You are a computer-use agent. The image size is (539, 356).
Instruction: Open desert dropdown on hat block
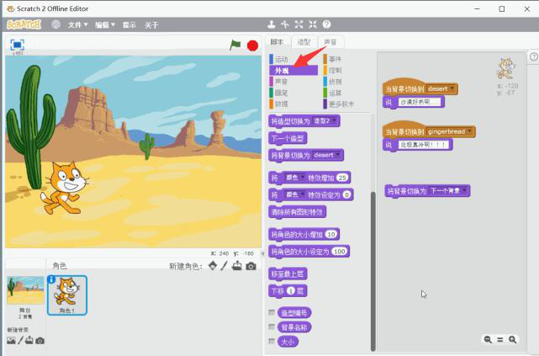click(441, 88)
